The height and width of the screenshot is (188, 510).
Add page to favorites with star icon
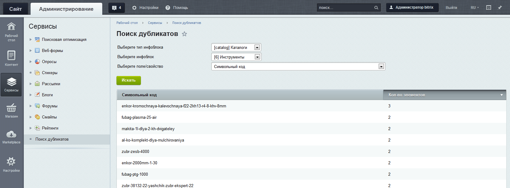click(184, 34)
